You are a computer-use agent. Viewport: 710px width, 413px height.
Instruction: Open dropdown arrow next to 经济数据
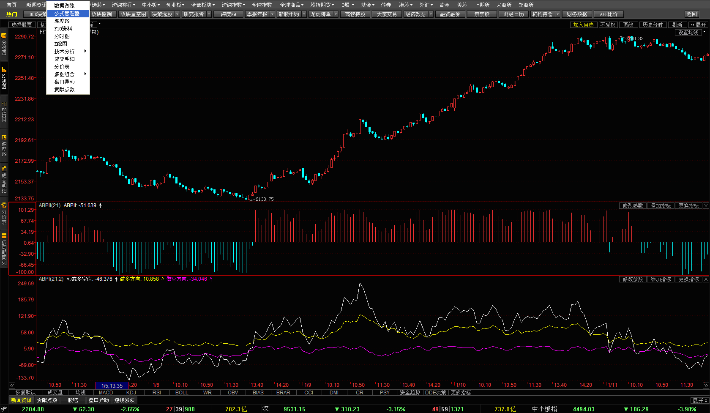coord(431,14)
